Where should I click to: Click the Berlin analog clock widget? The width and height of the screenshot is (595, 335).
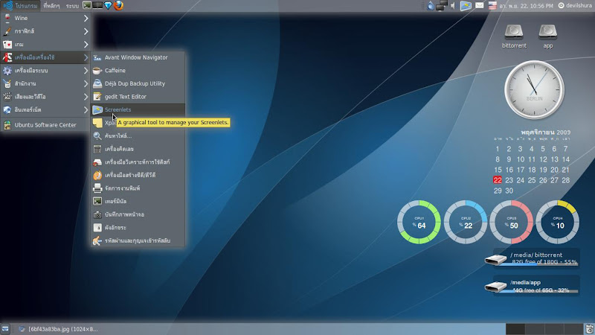tap(534, 90)
